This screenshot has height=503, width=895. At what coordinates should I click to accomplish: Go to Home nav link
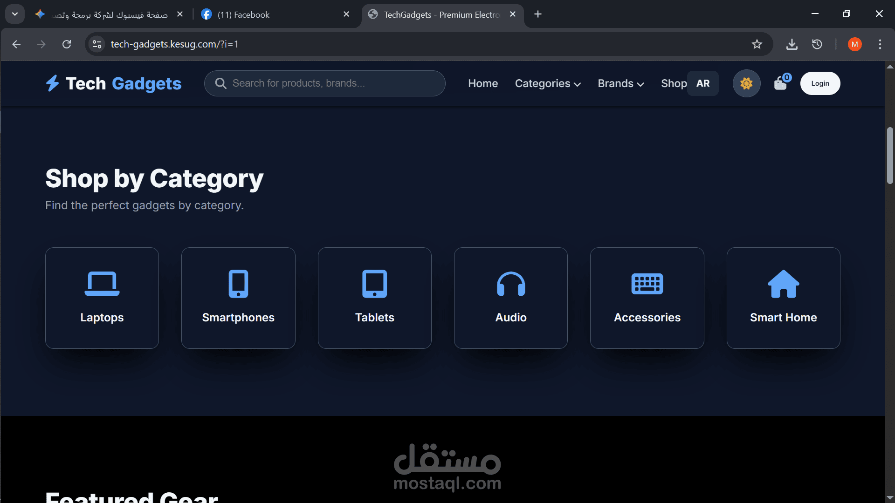483,83
